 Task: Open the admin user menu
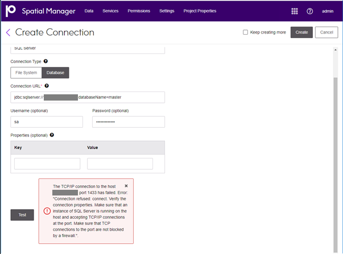tap(328, 11)
